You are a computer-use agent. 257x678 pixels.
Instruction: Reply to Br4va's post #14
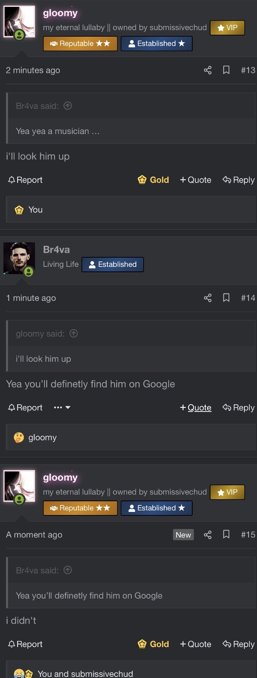[x=239, y=408]
